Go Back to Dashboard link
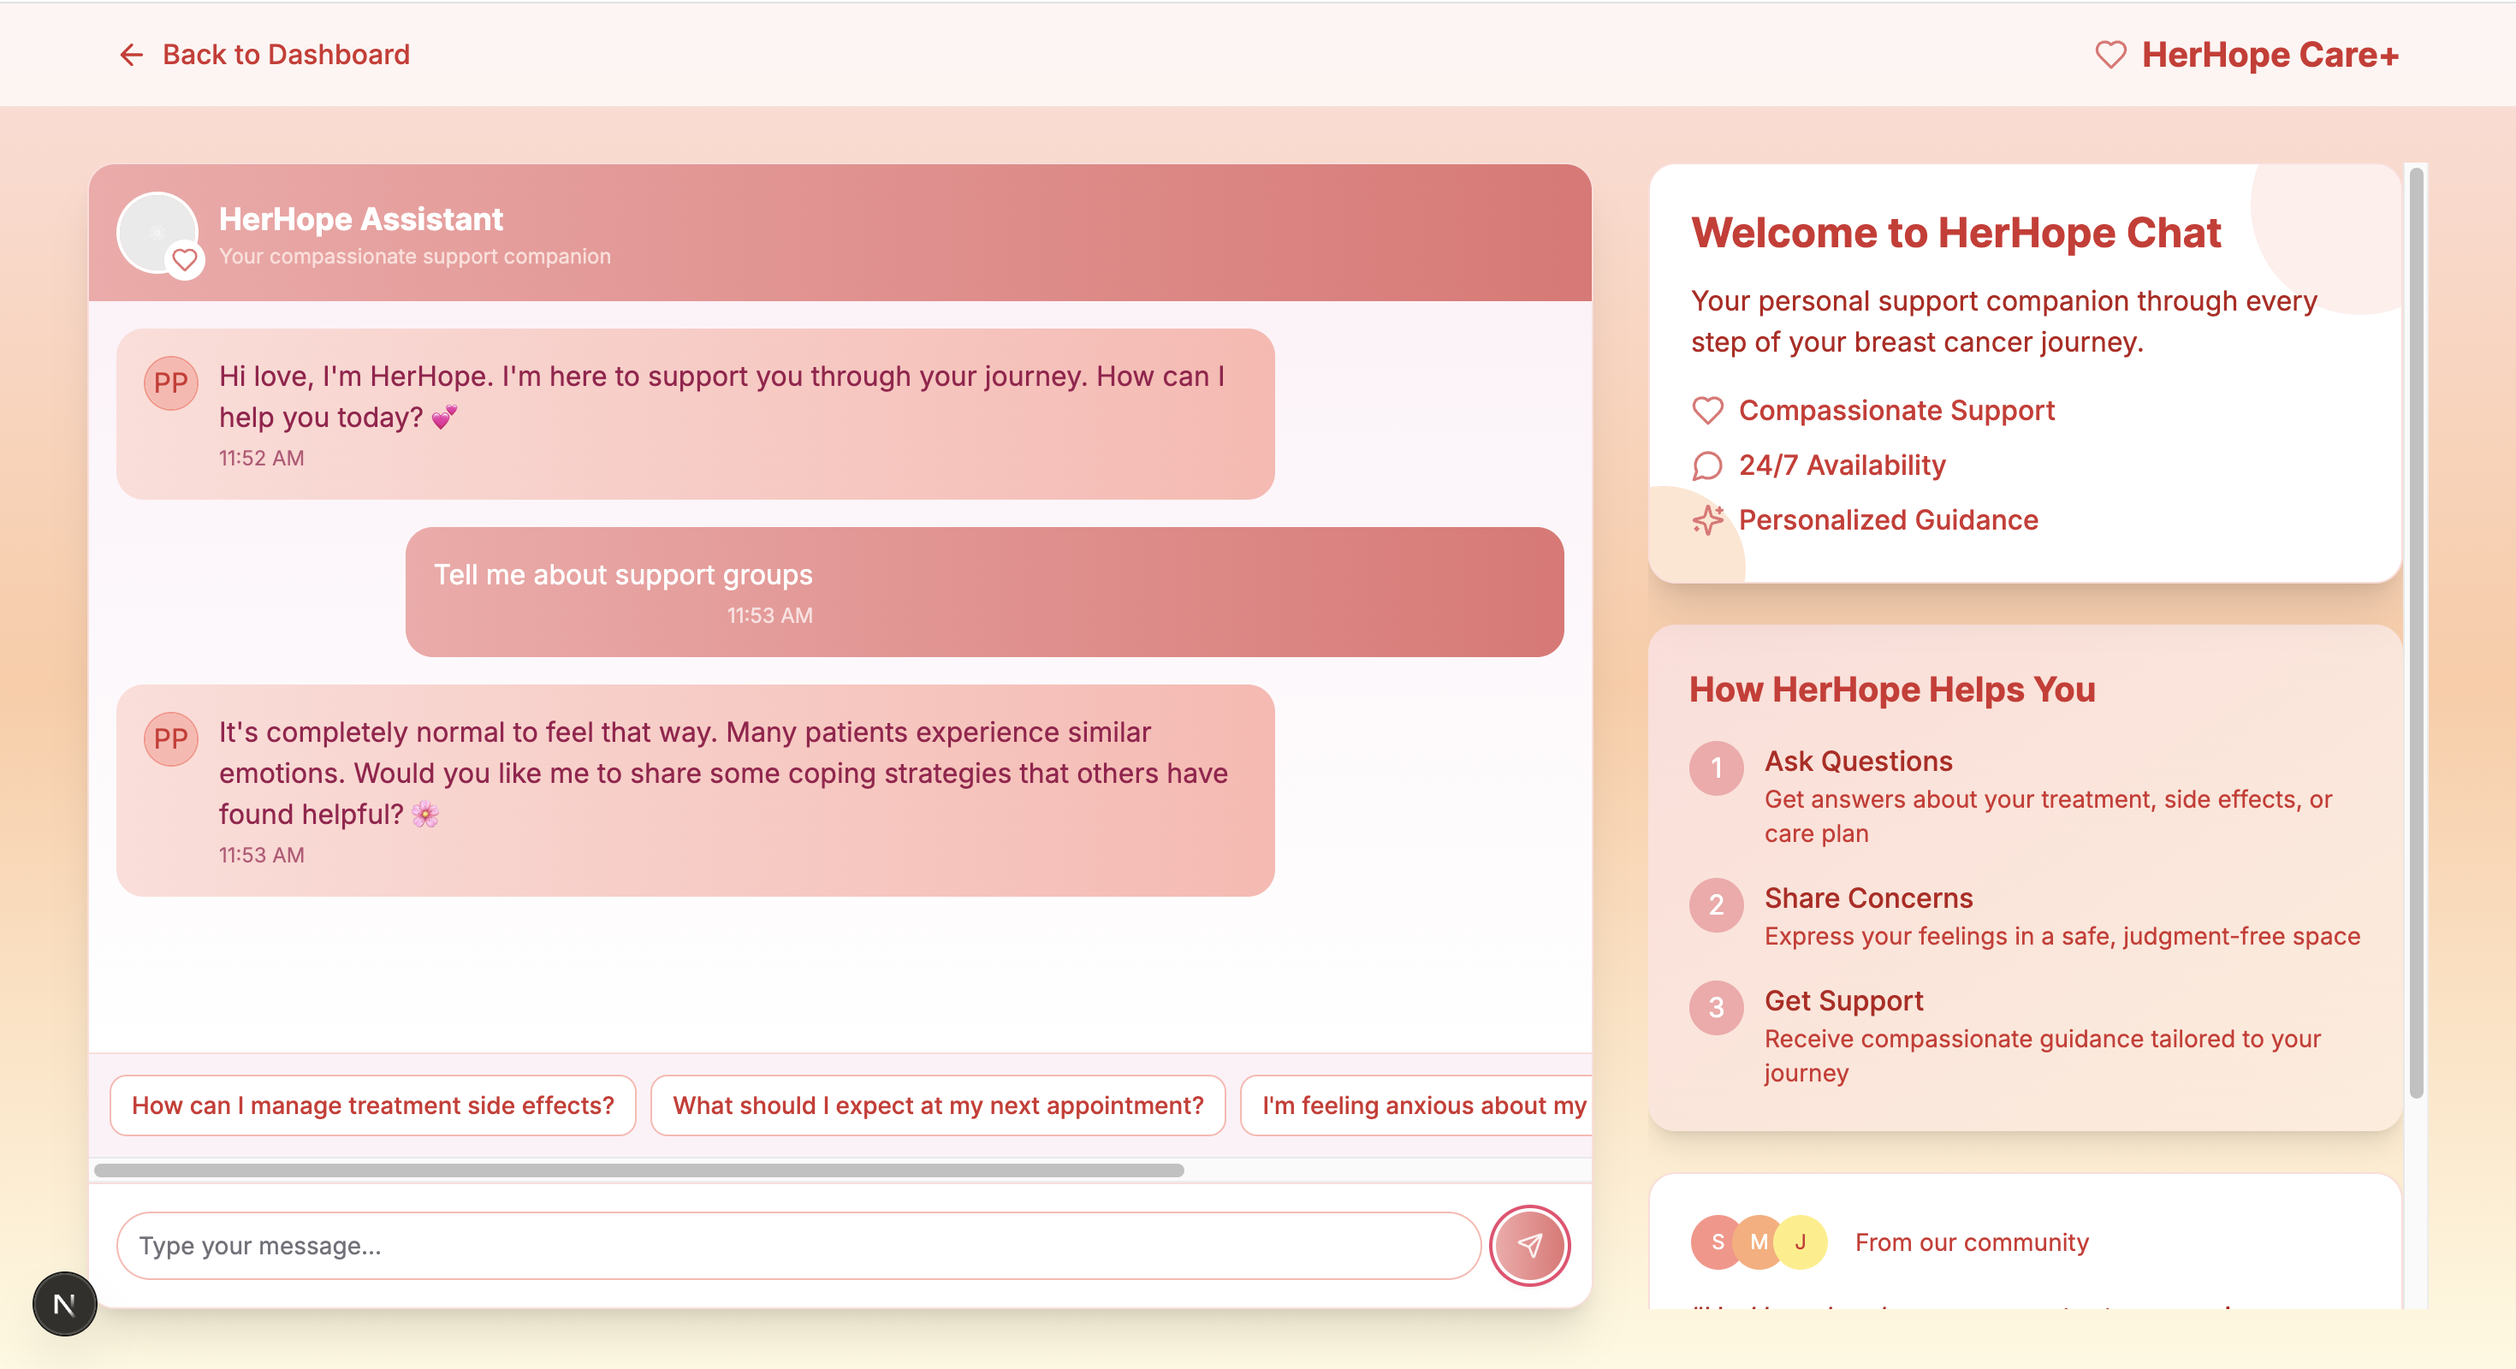Viewport: 2516px width, 1369px height. tap(285, 55)
